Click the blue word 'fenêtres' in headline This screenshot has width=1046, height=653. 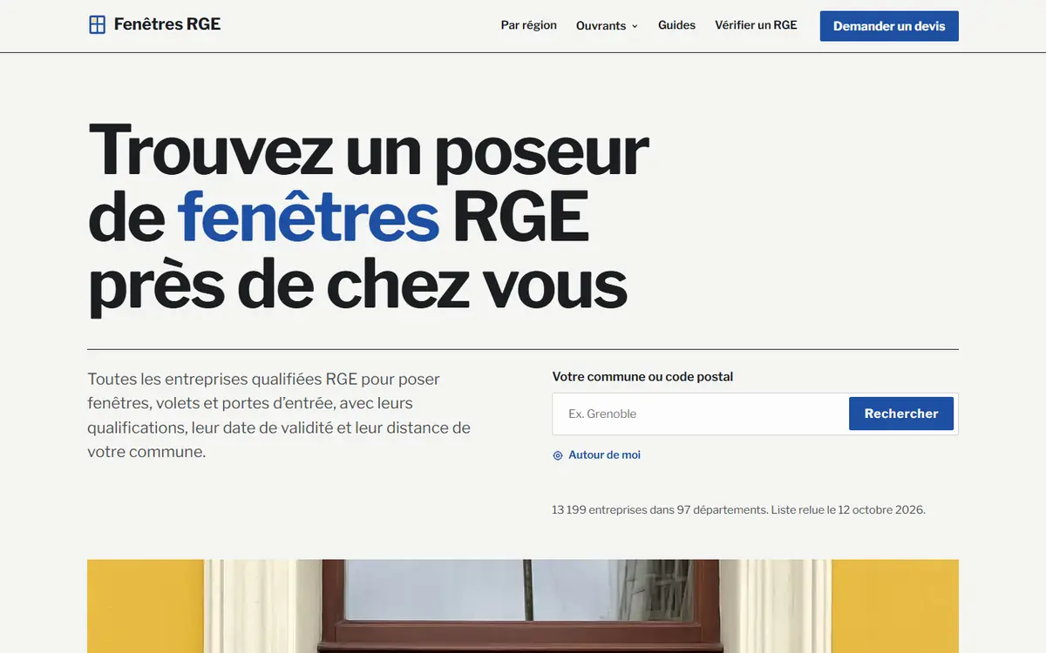pyautogui.click(x=309, y=218)
